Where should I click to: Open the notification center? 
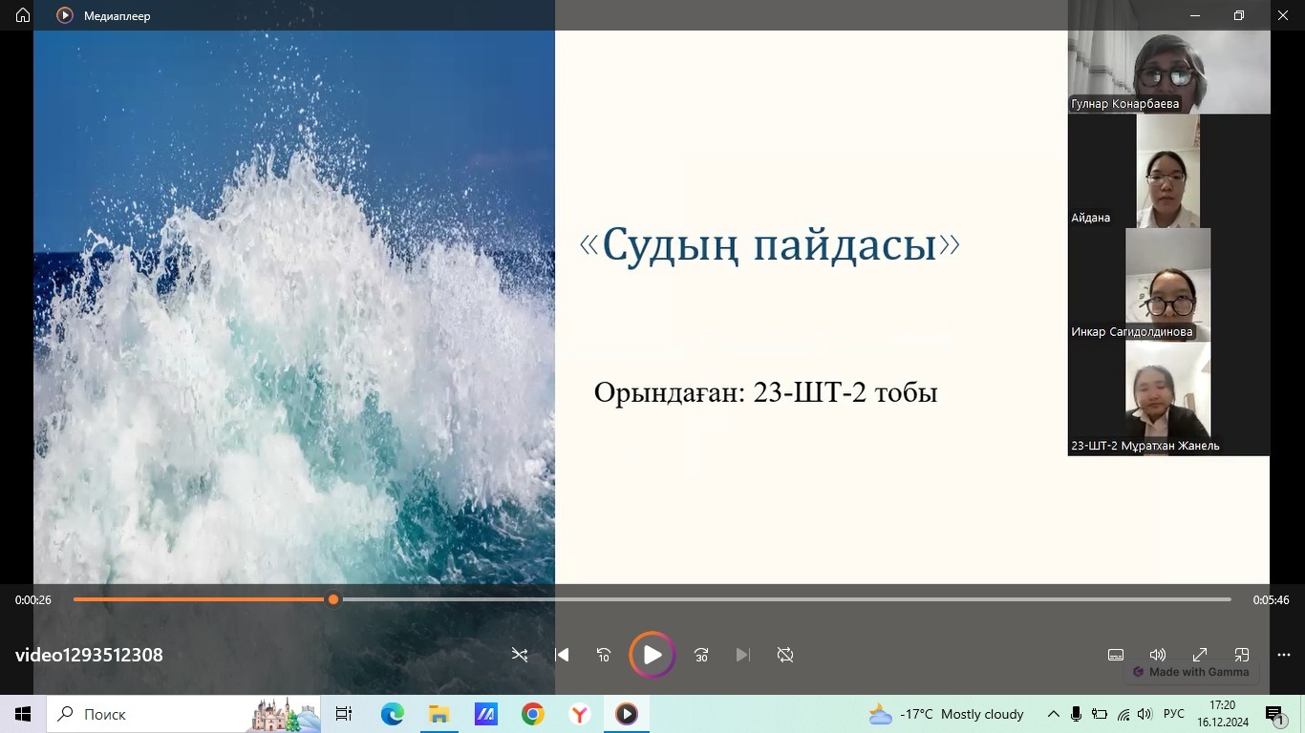[x=1275, y=715]
